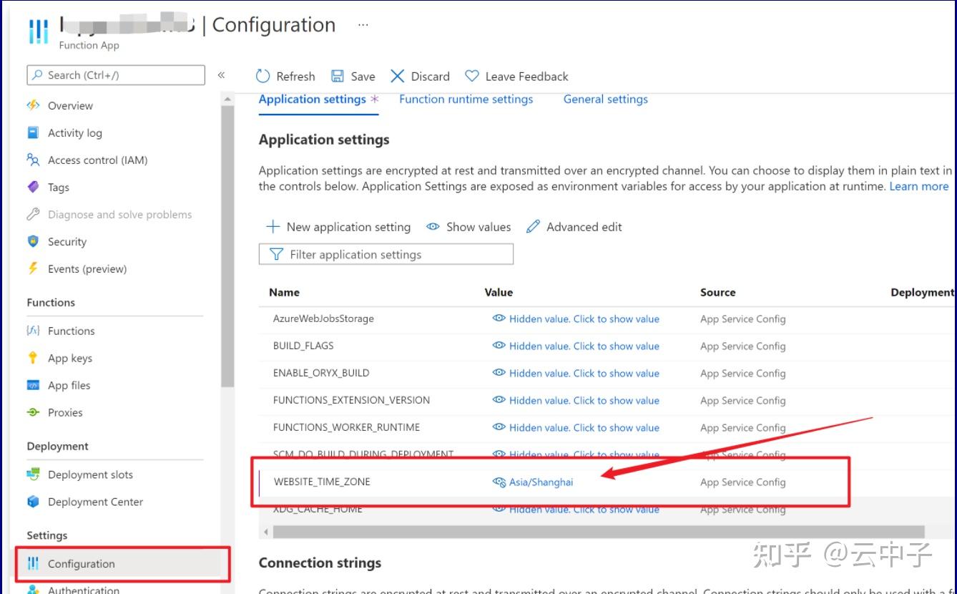This screenshot has height=594, width=957.
Task: Hide WEBSITE_TIME_ZONE value via eye icon
Action: coord(499,482)
